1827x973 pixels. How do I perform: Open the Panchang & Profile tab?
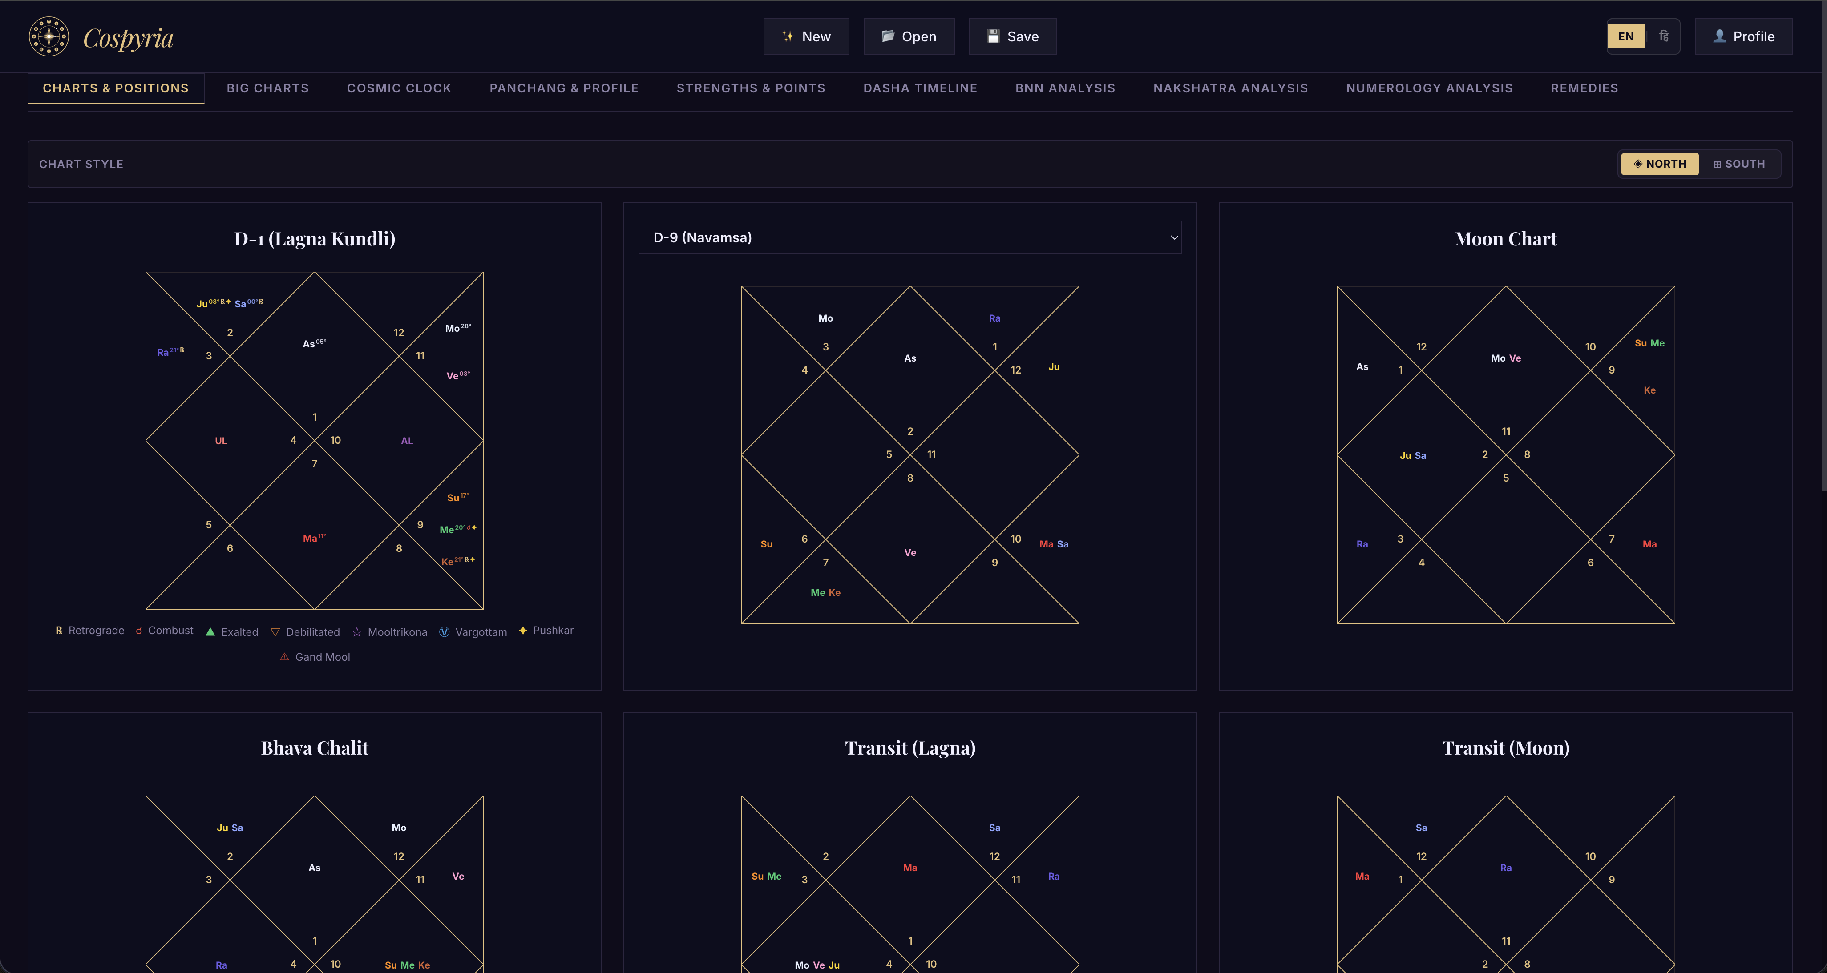564,88
